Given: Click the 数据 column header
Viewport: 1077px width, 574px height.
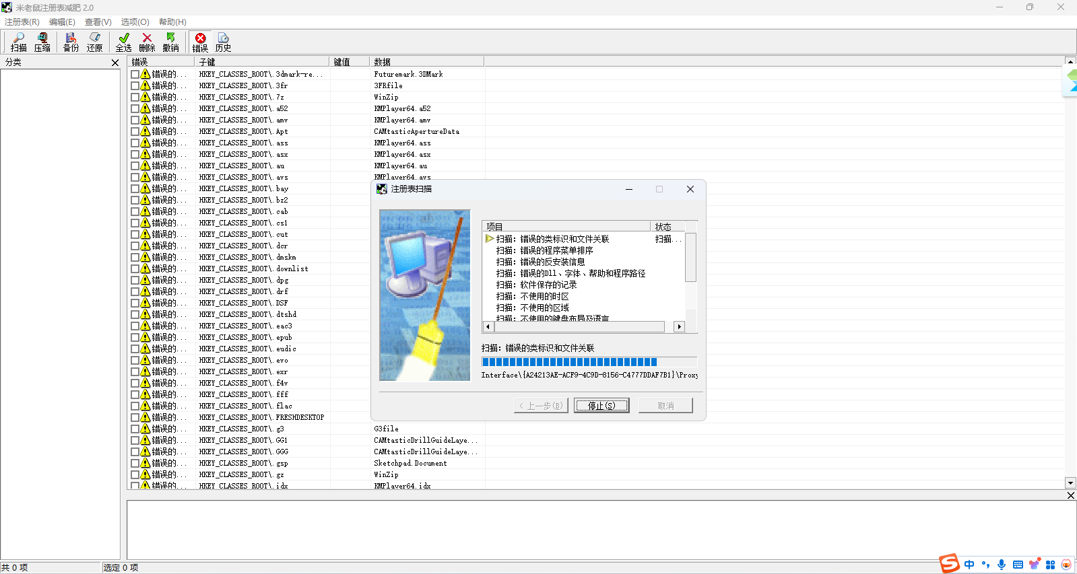Looking at the screenshot, I should tap(427, 62).
